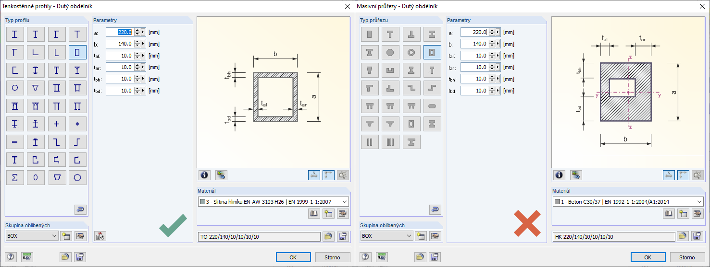
Task: Click name field HK 220/140/10/10/10/10
Action: (613, 236)
